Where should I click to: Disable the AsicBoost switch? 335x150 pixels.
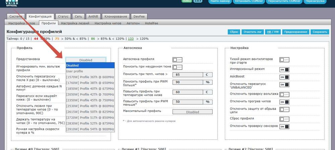[284, 77]
